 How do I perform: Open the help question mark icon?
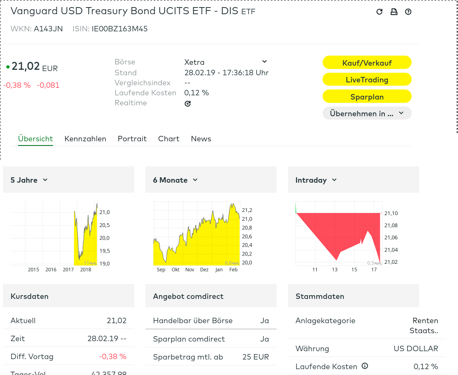point(408,12)
